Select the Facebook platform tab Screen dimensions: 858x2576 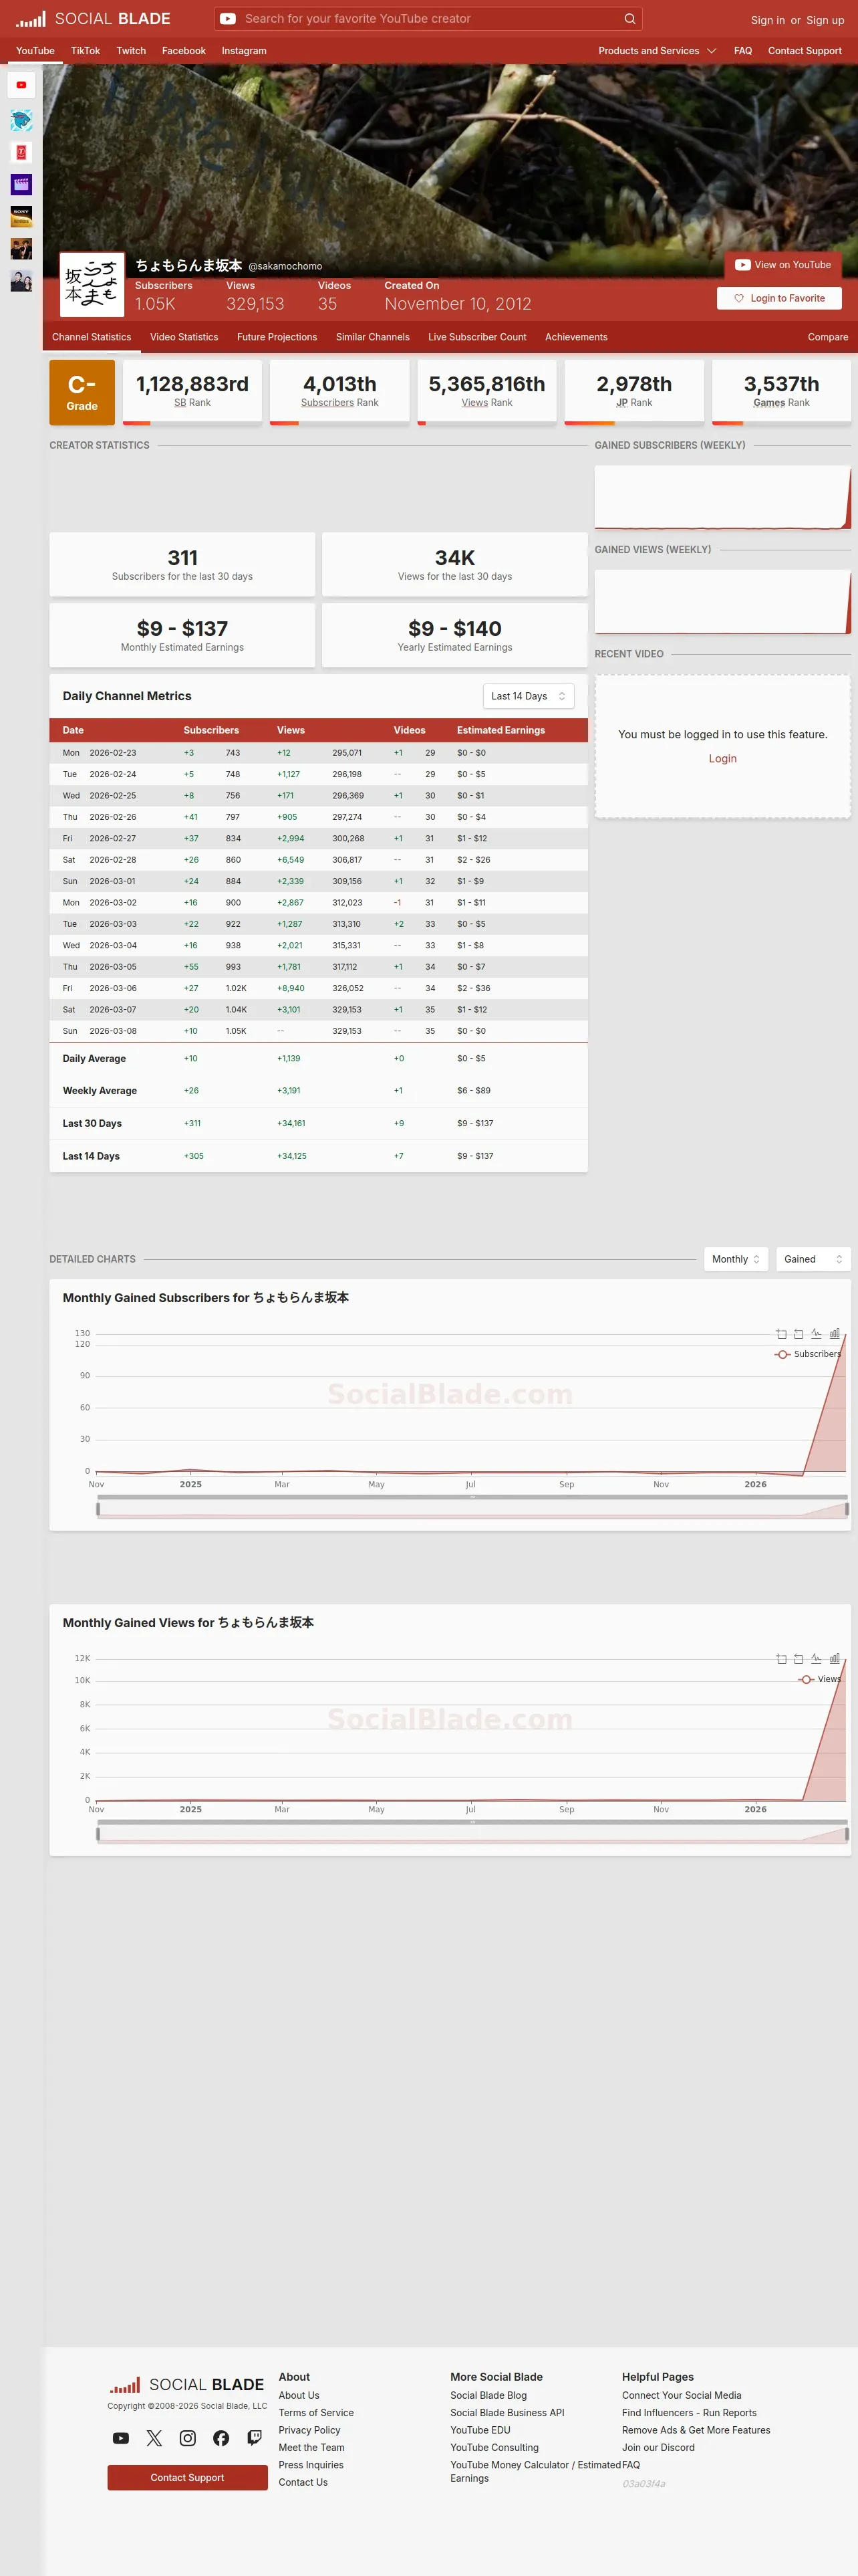[x=184, y=51]
